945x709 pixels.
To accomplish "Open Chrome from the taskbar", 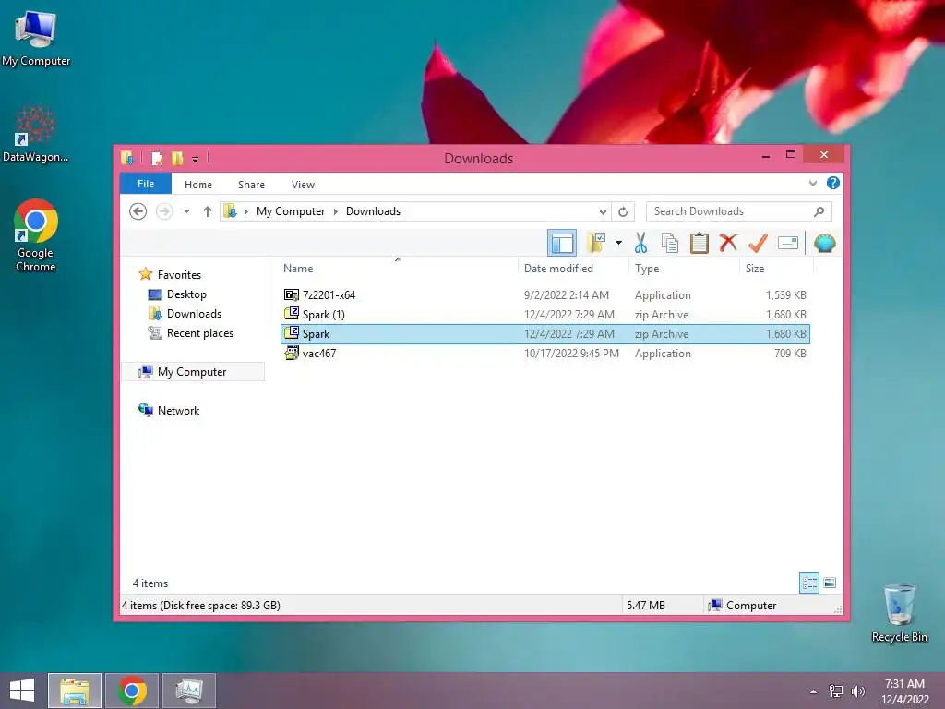I will (132, 691).
